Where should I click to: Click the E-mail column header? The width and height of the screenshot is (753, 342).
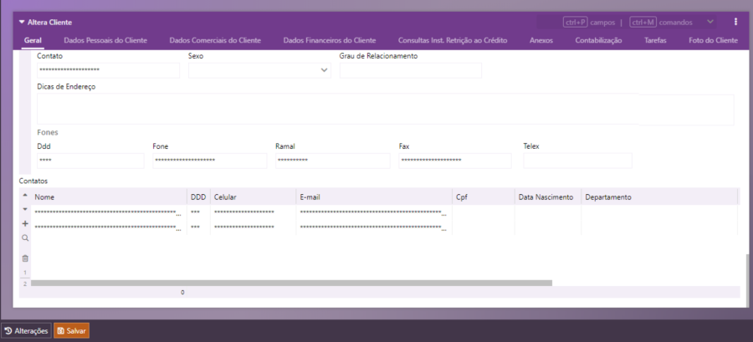(x=374, y=197)
